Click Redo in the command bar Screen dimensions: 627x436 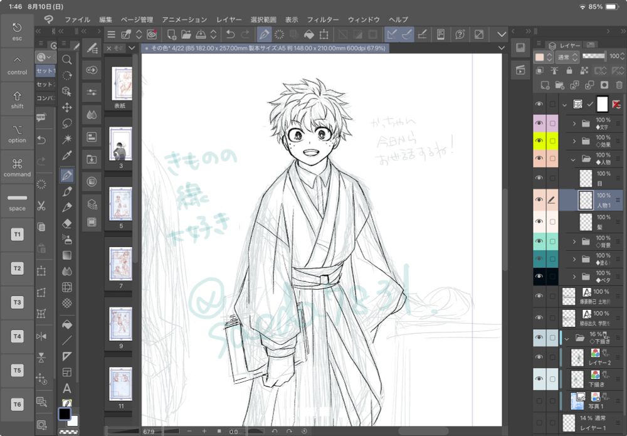pyautogui.click(x=245, y=35)
